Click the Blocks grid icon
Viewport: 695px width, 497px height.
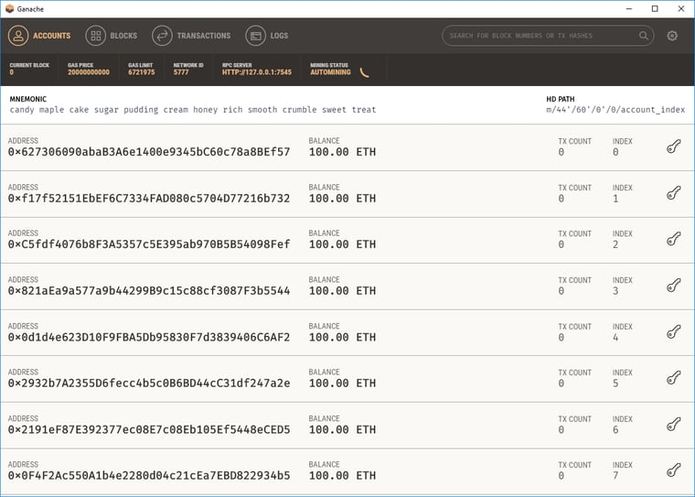(x=96, y=36)
